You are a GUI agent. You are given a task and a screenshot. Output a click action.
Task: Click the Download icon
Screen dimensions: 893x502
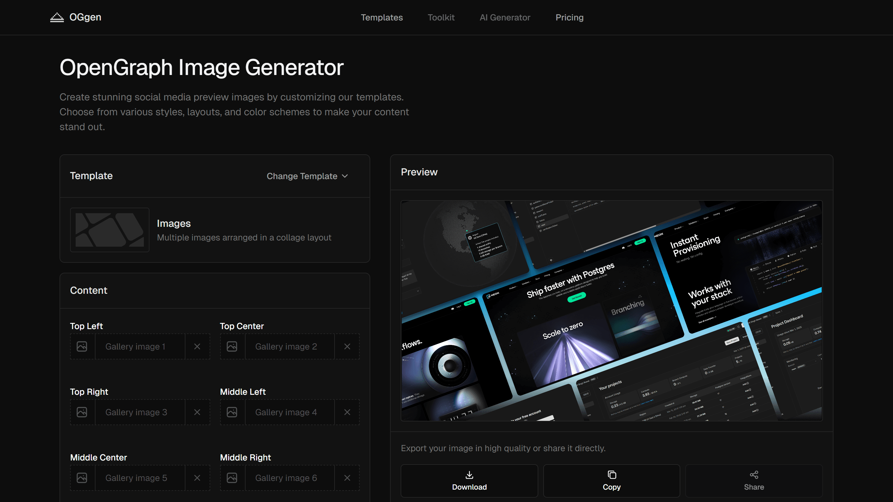pyautogui.click(x=469, y=475)
